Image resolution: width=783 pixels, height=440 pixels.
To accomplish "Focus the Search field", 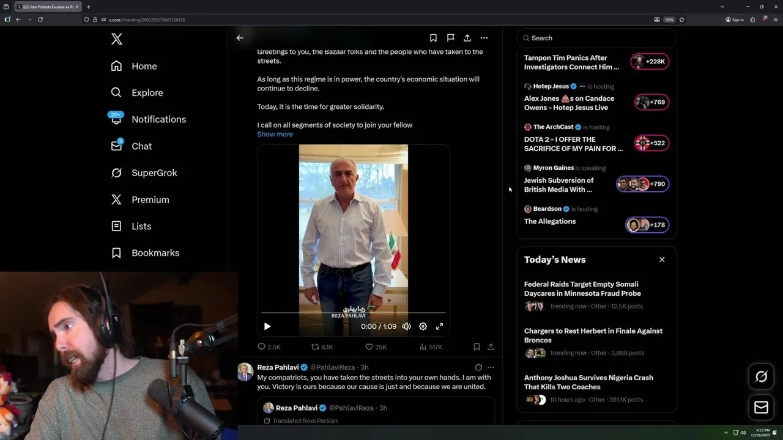I will [x=596, y=38].
